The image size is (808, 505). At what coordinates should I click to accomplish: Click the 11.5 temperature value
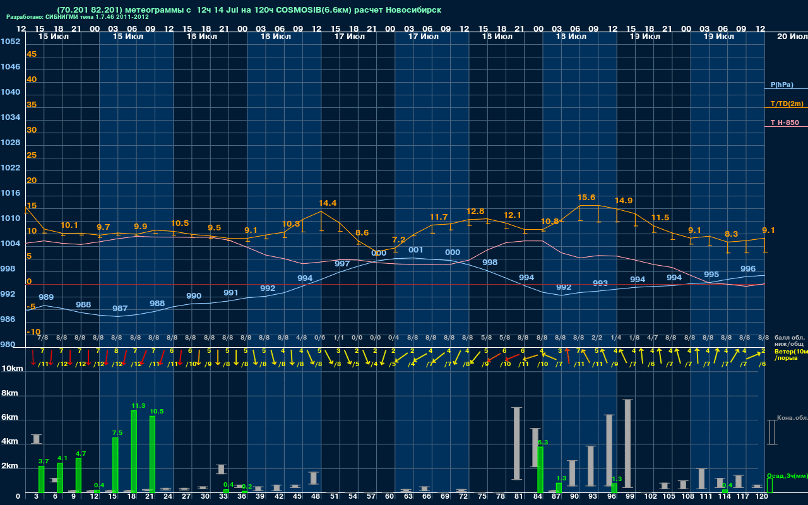[x=660, y=218]
